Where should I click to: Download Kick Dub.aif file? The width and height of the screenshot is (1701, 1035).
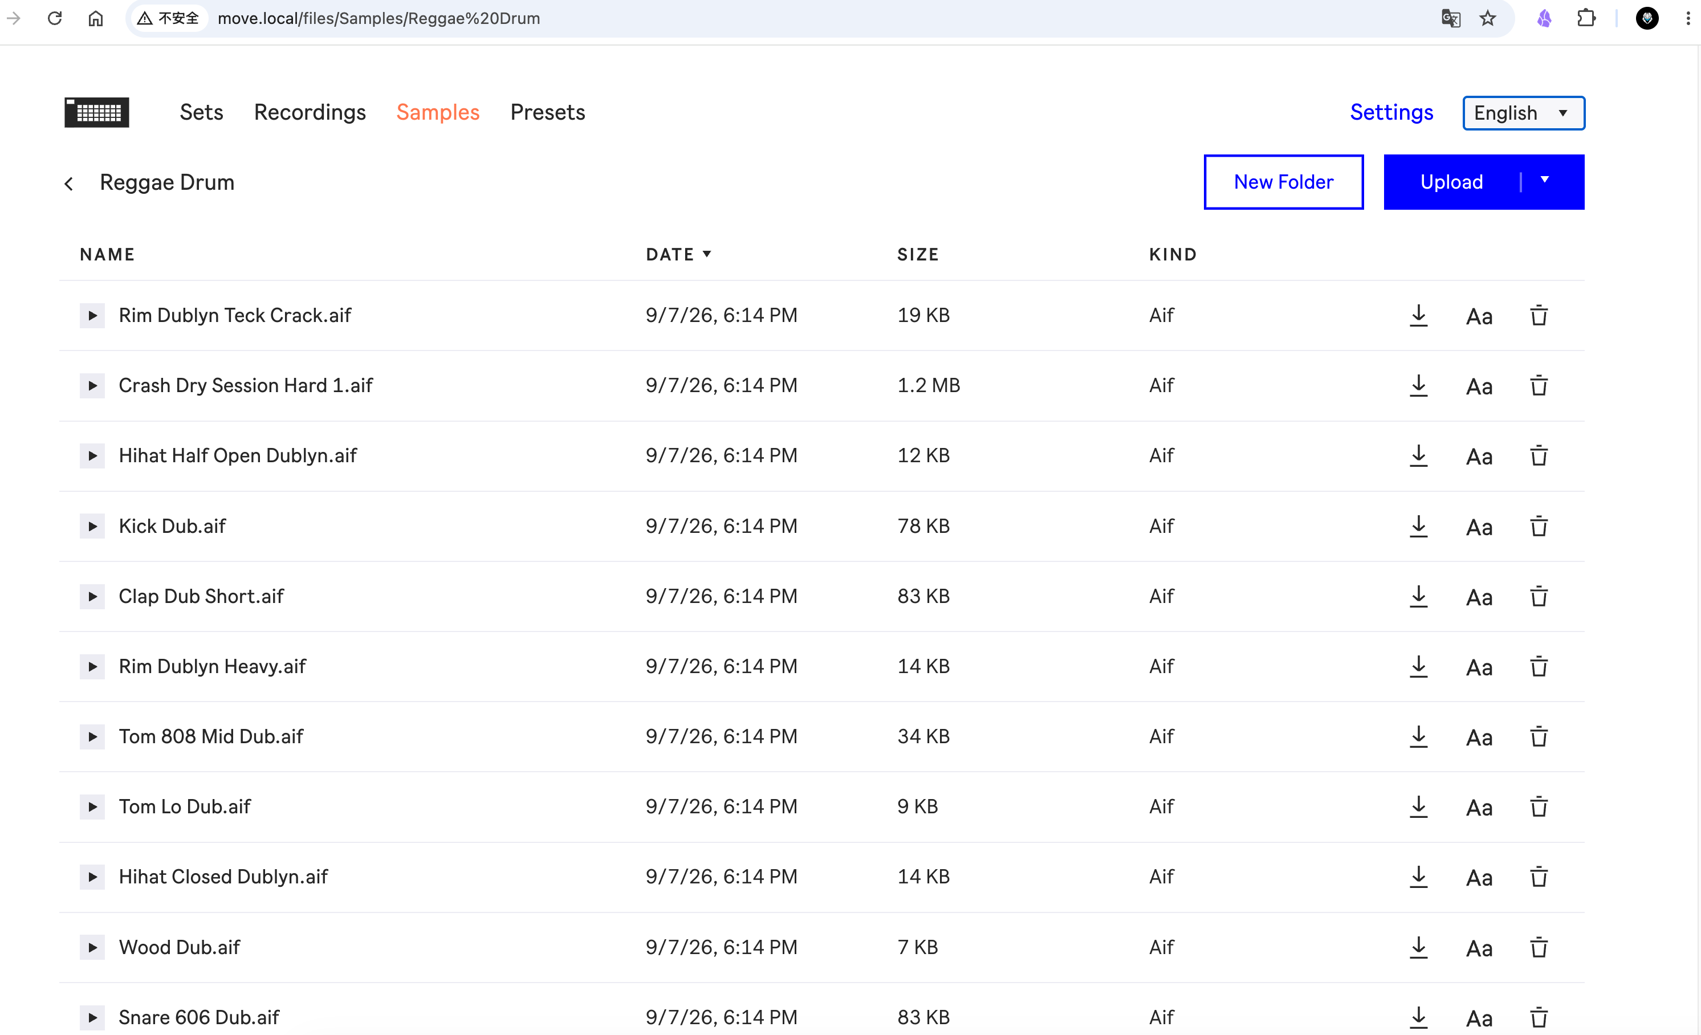tap(1419, 527)
